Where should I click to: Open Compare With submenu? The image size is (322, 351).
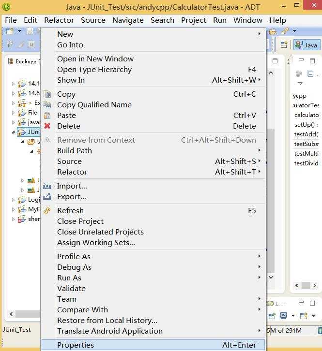tap(153, 310)
